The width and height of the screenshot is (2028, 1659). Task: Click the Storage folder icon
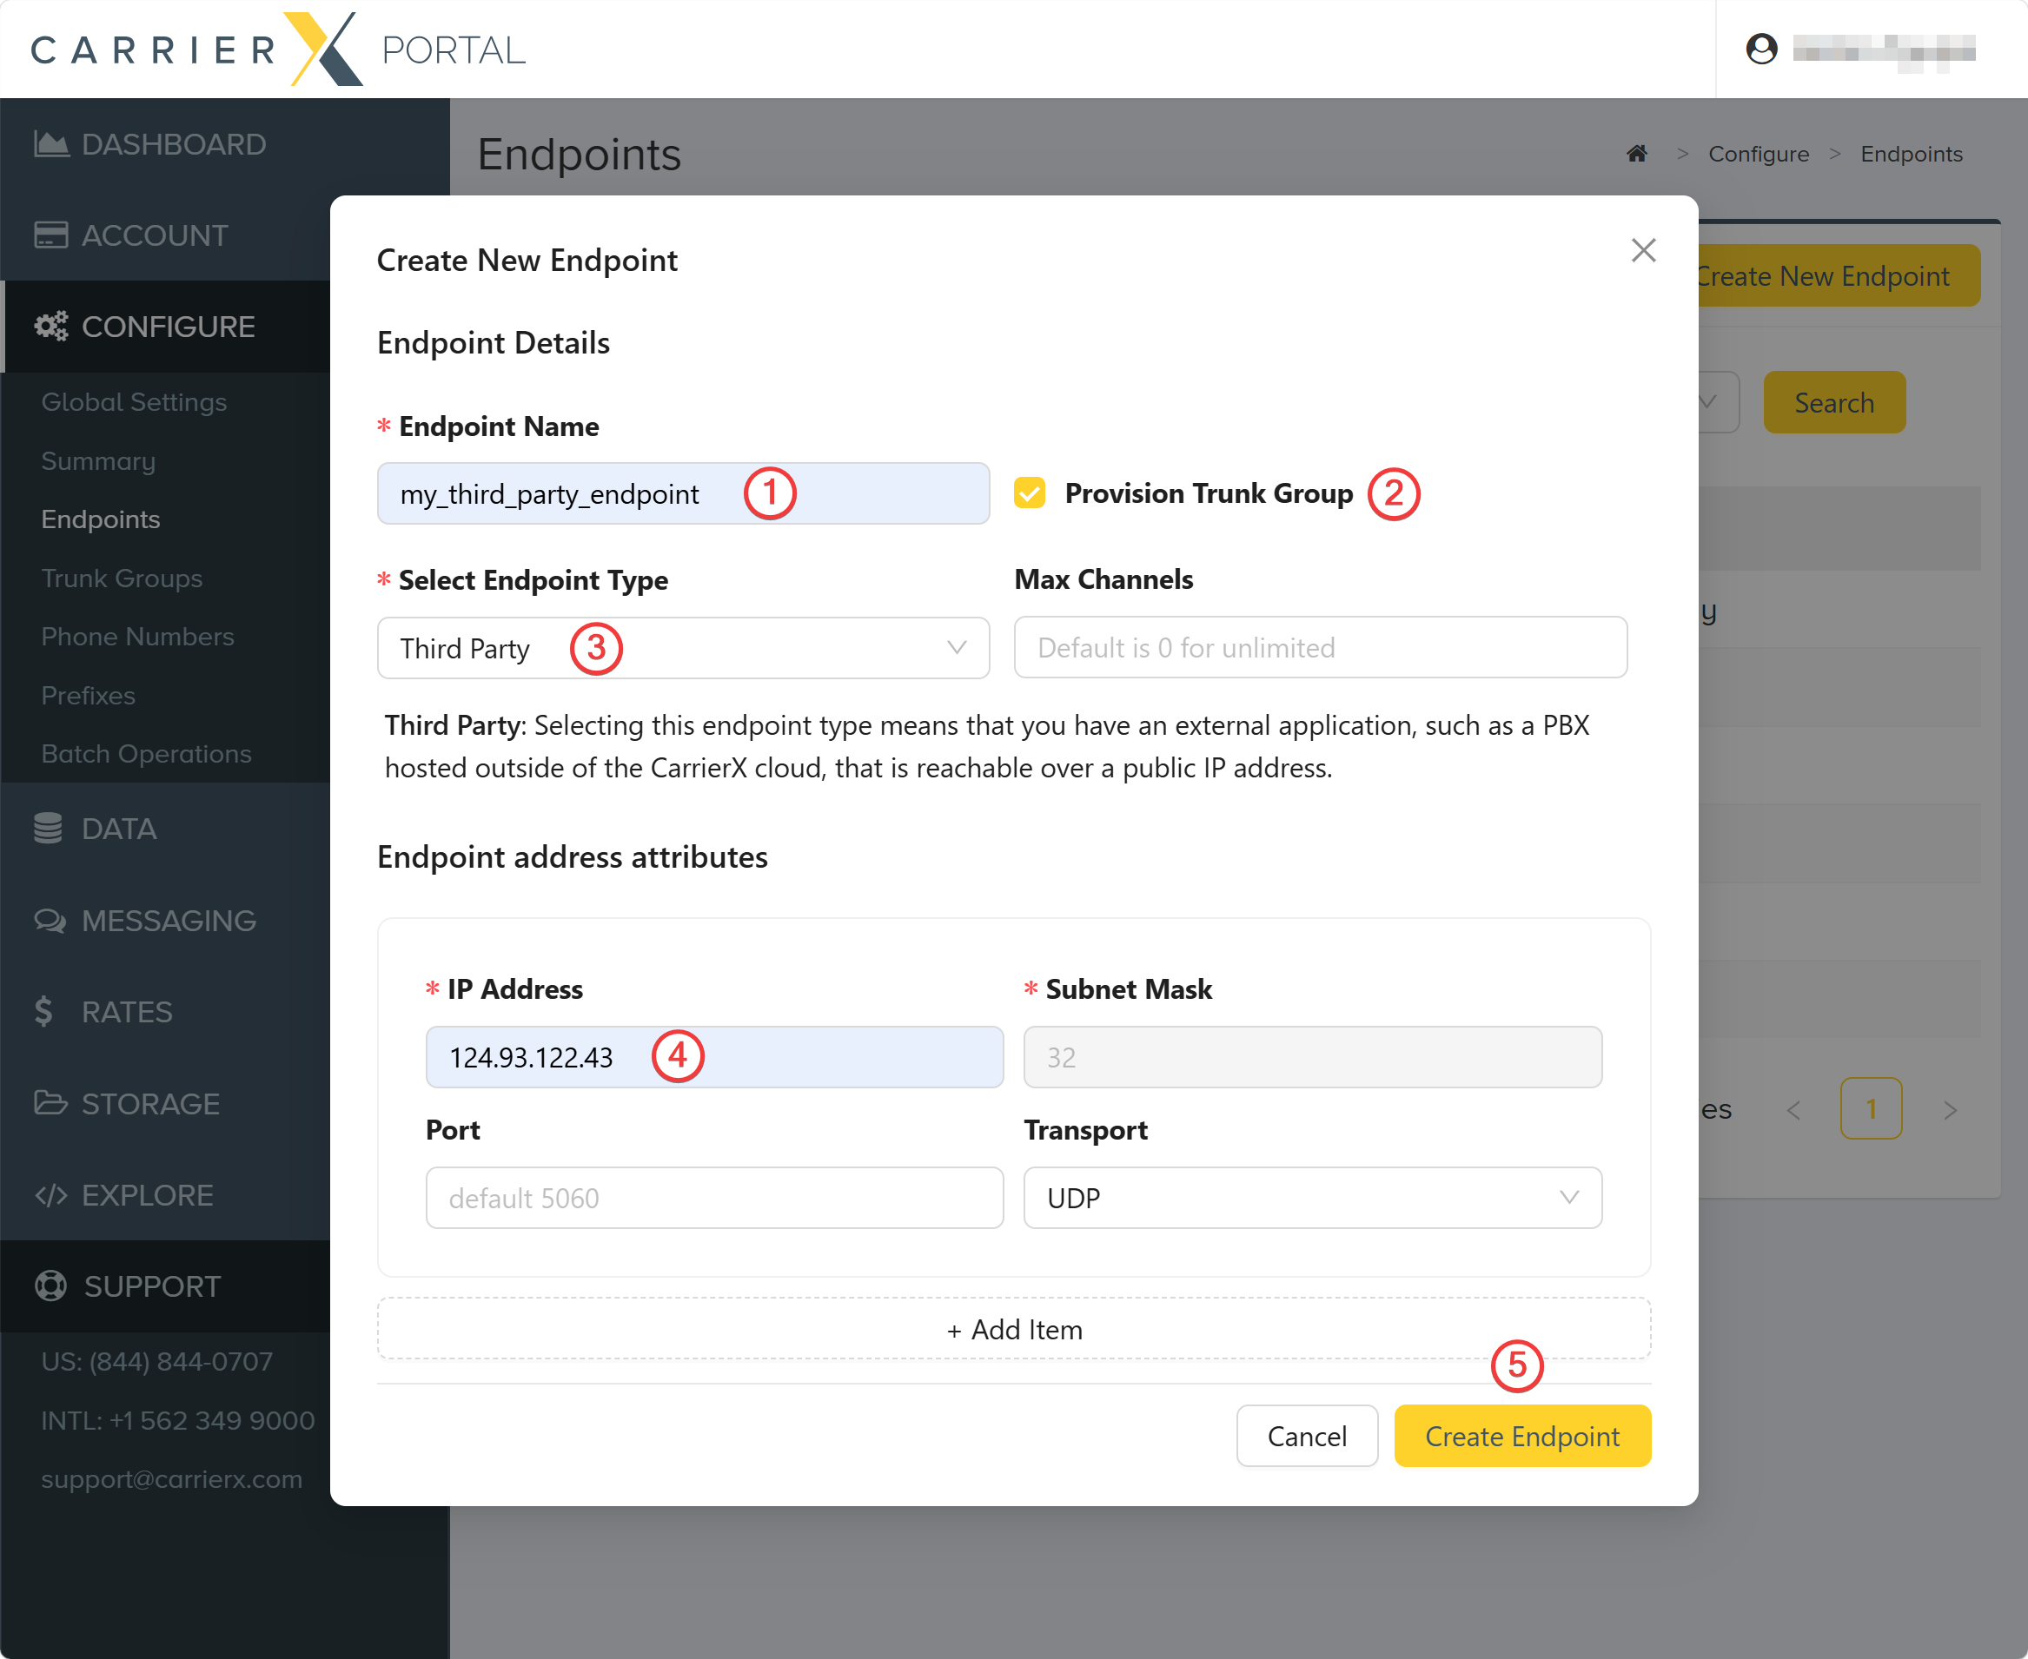50,1103
